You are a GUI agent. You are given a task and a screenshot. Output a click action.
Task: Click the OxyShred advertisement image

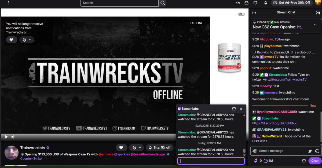coord(229,58)
